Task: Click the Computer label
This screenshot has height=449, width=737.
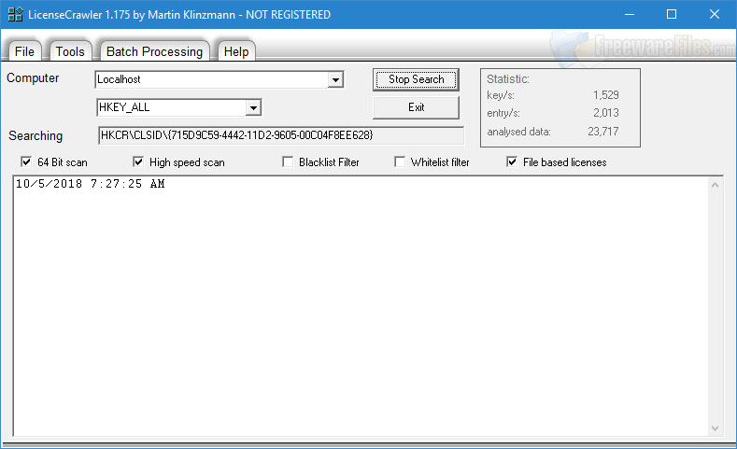Action: point(33,78)
